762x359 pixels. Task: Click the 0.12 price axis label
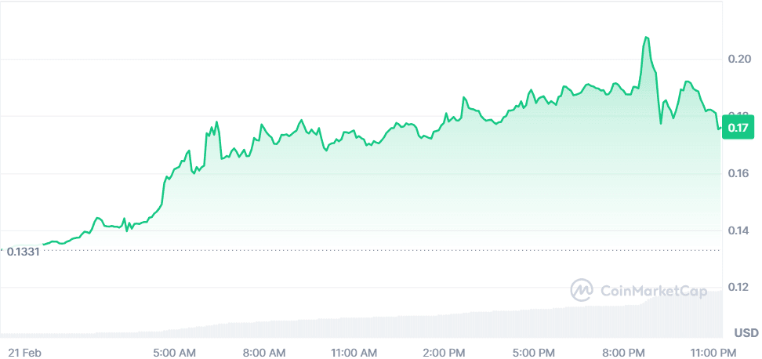point(738,288)
